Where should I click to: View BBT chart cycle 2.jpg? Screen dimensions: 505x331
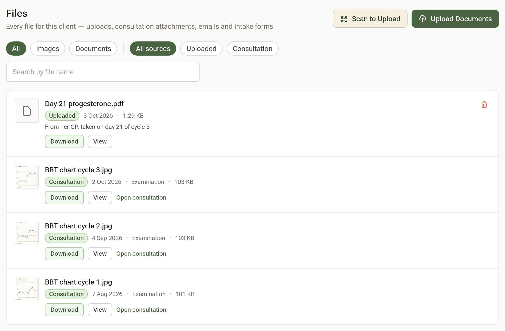pyautogui.click(x=100, y=254)
